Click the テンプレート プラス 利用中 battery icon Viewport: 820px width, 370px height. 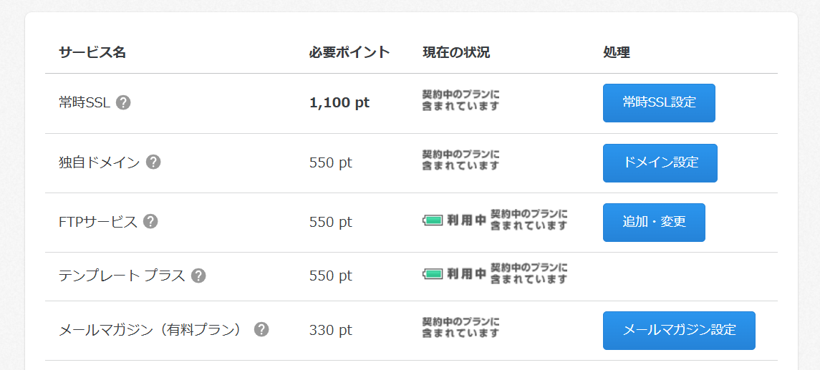tap(433, 273)
